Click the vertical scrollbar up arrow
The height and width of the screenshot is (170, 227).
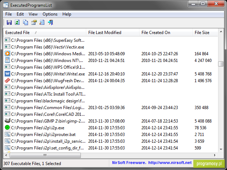221,32
